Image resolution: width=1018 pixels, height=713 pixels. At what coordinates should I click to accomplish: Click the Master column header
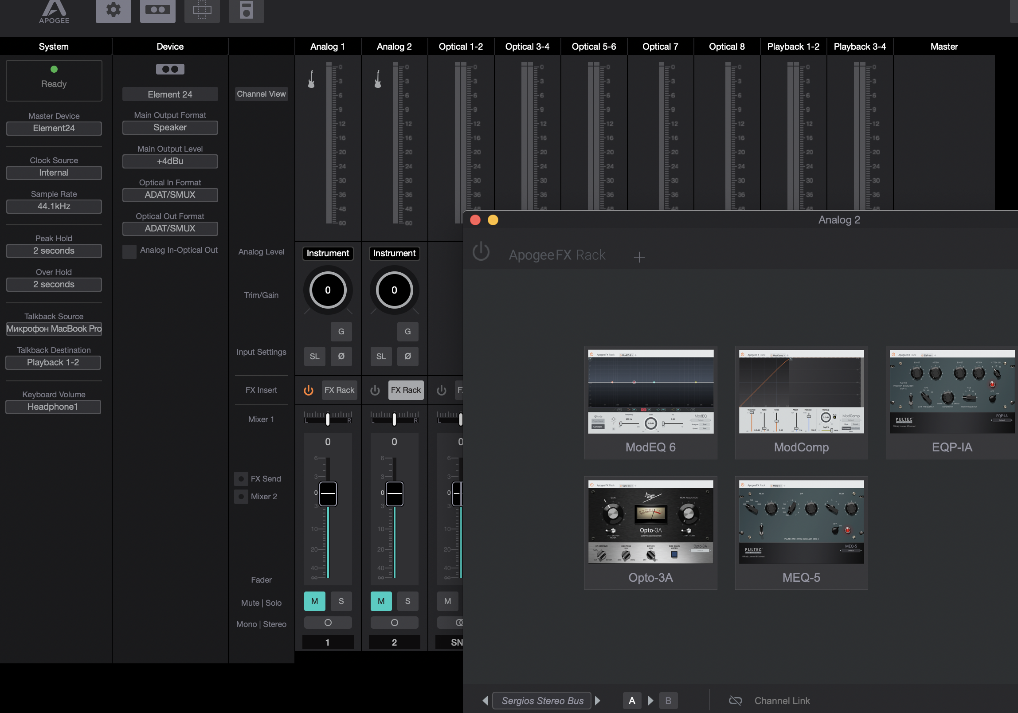coord(944,47)
